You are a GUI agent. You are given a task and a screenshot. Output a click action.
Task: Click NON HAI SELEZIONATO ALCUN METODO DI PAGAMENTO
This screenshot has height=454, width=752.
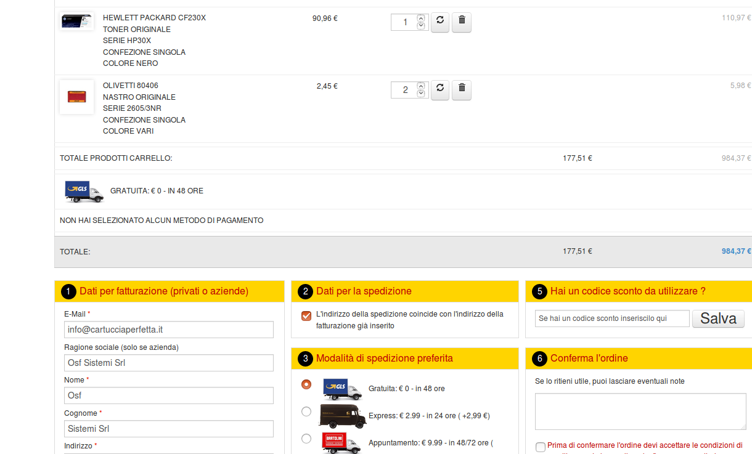click(x=161, y=221)
